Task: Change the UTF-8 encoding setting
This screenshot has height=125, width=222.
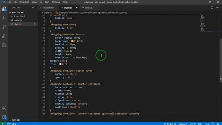Action: (x=193, y=124)
